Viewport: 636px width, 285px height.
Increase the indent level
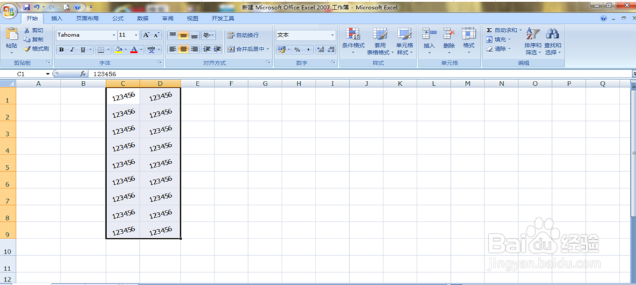click(217, 49)
